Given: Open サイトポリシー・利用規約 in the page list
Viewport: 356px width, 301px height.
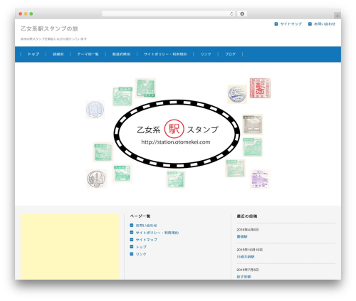Looking at the screenshot, I should click(157, 233).
